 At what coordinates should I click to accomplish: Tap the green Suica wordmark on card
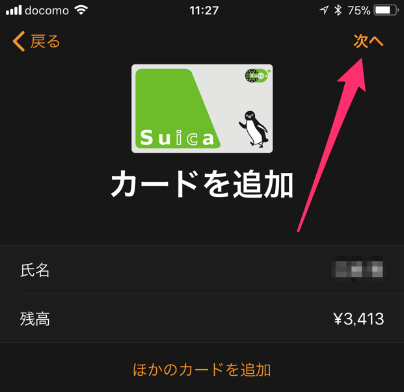(x=177, y=137)
